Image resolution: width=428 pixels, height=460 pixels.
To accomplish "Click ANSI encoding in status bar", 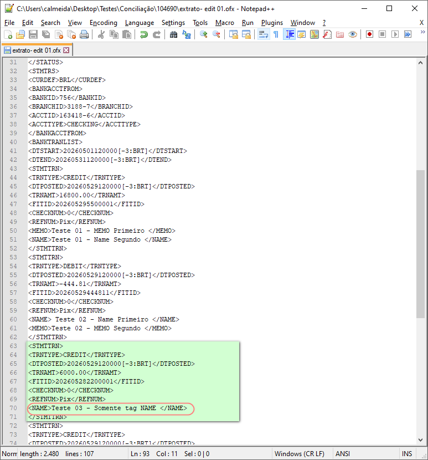I will coord(343,453).
